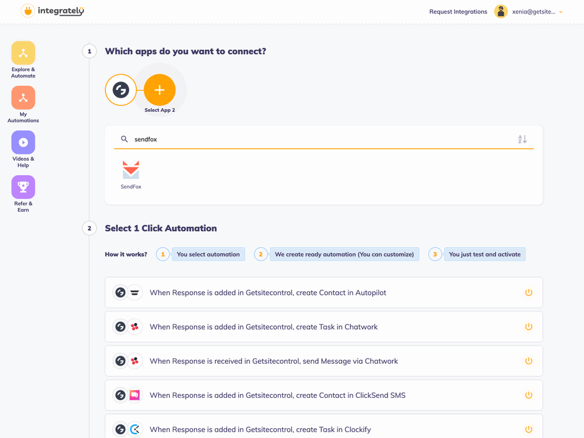Click the 'You just test and activate' badge
The width and height of the screenshot is (584, 438).
pos(485,254)
